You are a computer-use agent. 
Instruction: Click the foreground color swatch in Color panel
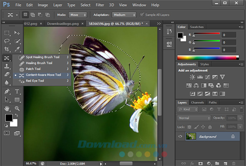[x=180, y=35]
